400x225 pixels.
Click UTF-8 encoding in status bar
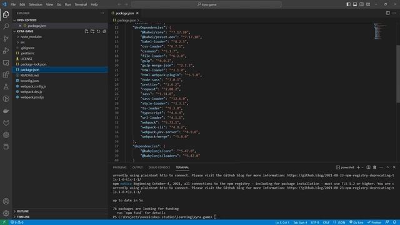[x=315, y=222]
